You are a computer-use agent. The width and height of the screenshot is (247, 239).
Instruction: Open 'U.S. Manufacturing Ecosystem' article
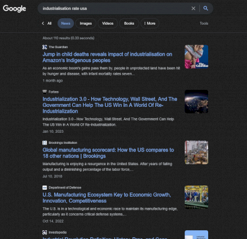click(106, 198)
